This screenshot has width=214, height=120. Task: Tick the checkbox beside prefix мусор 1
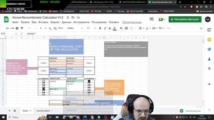pos(43,81)
